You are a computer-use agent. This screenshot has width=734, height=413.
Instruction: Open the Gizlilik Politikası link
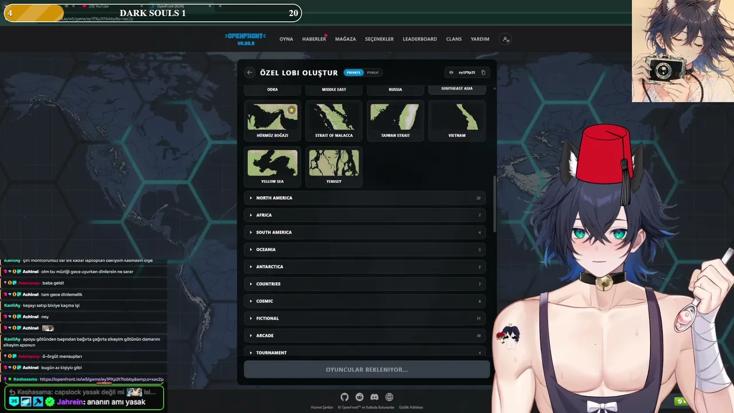pos(411,407)
